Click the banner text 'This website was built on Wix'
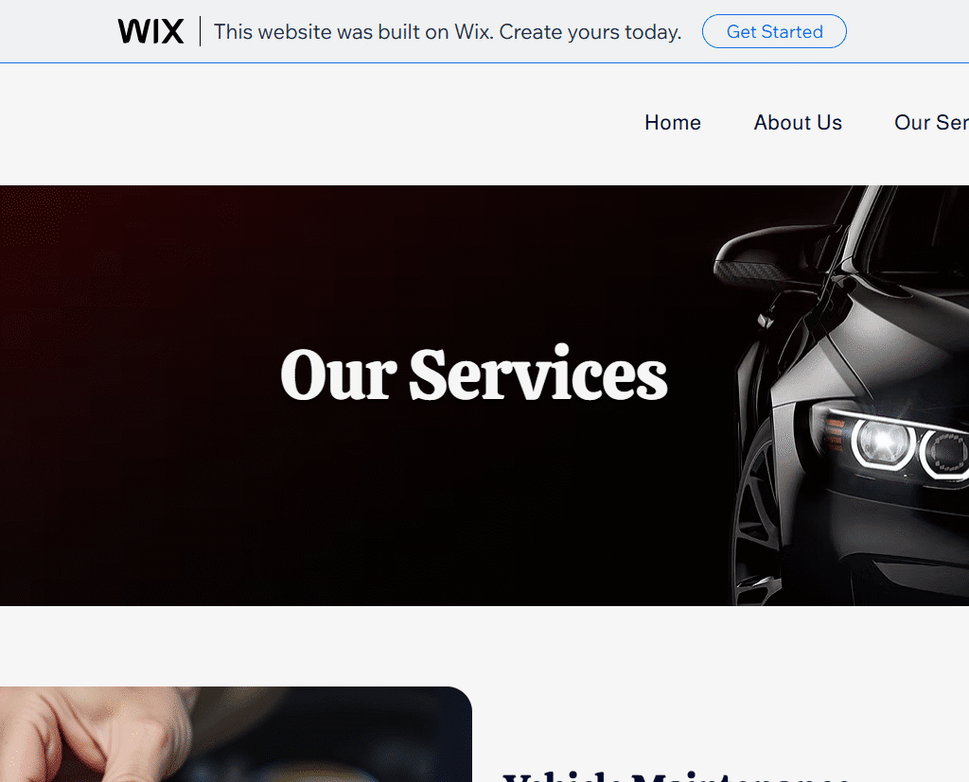The image size is (969, 782). point(354,31)
